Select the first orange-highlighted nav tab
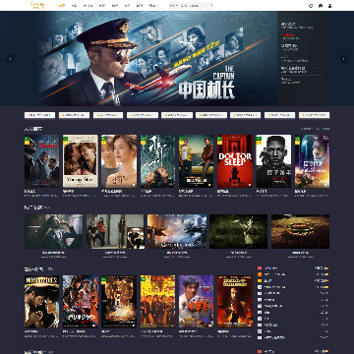Screen dimensions: 354x354 (x=62, y=6)
